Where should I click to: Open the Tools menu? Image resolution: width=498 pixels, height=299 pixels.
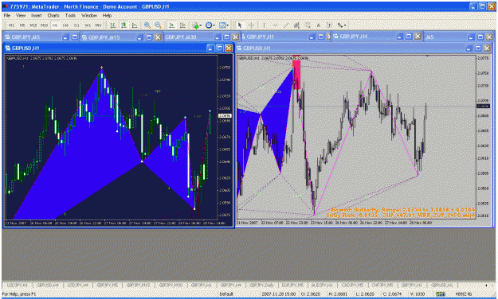coord(70,15)
